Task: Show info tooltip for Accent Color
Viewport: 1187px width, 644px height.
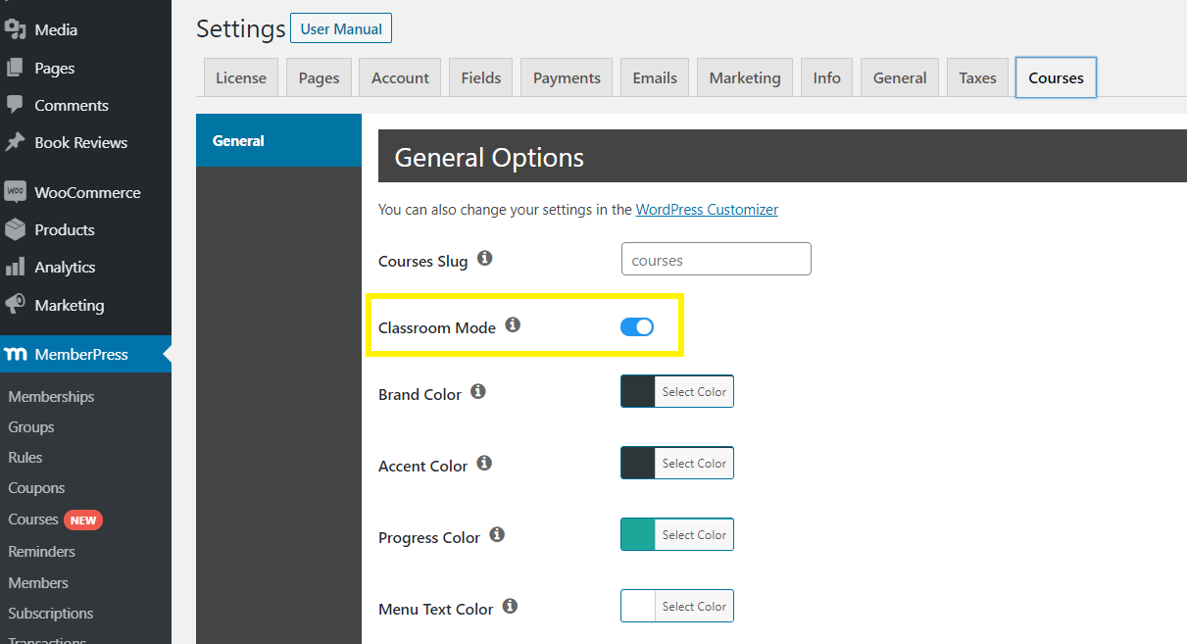Action: pos(484,463)
